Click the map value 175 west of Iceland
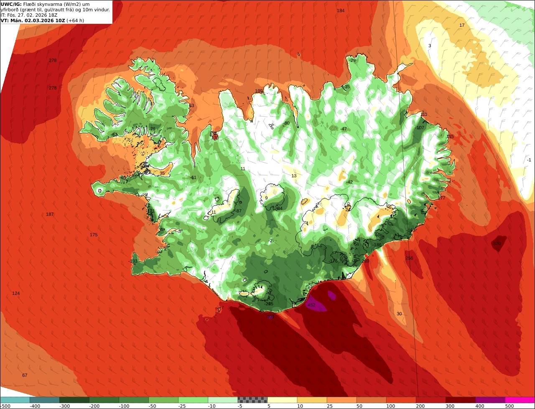The height and width of the screenshot is (409, 535). point(94,235)
